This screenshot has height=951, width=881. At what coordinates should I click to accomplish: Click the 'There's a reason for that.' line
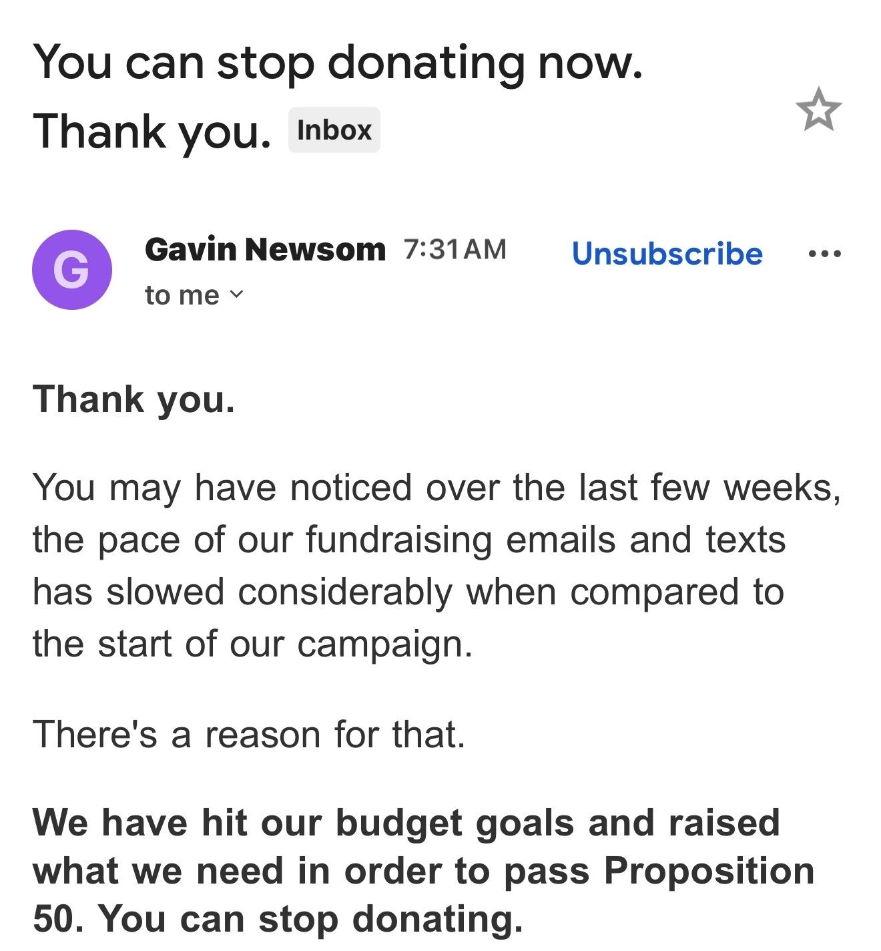pyautogui.click(x=248, y=734)
